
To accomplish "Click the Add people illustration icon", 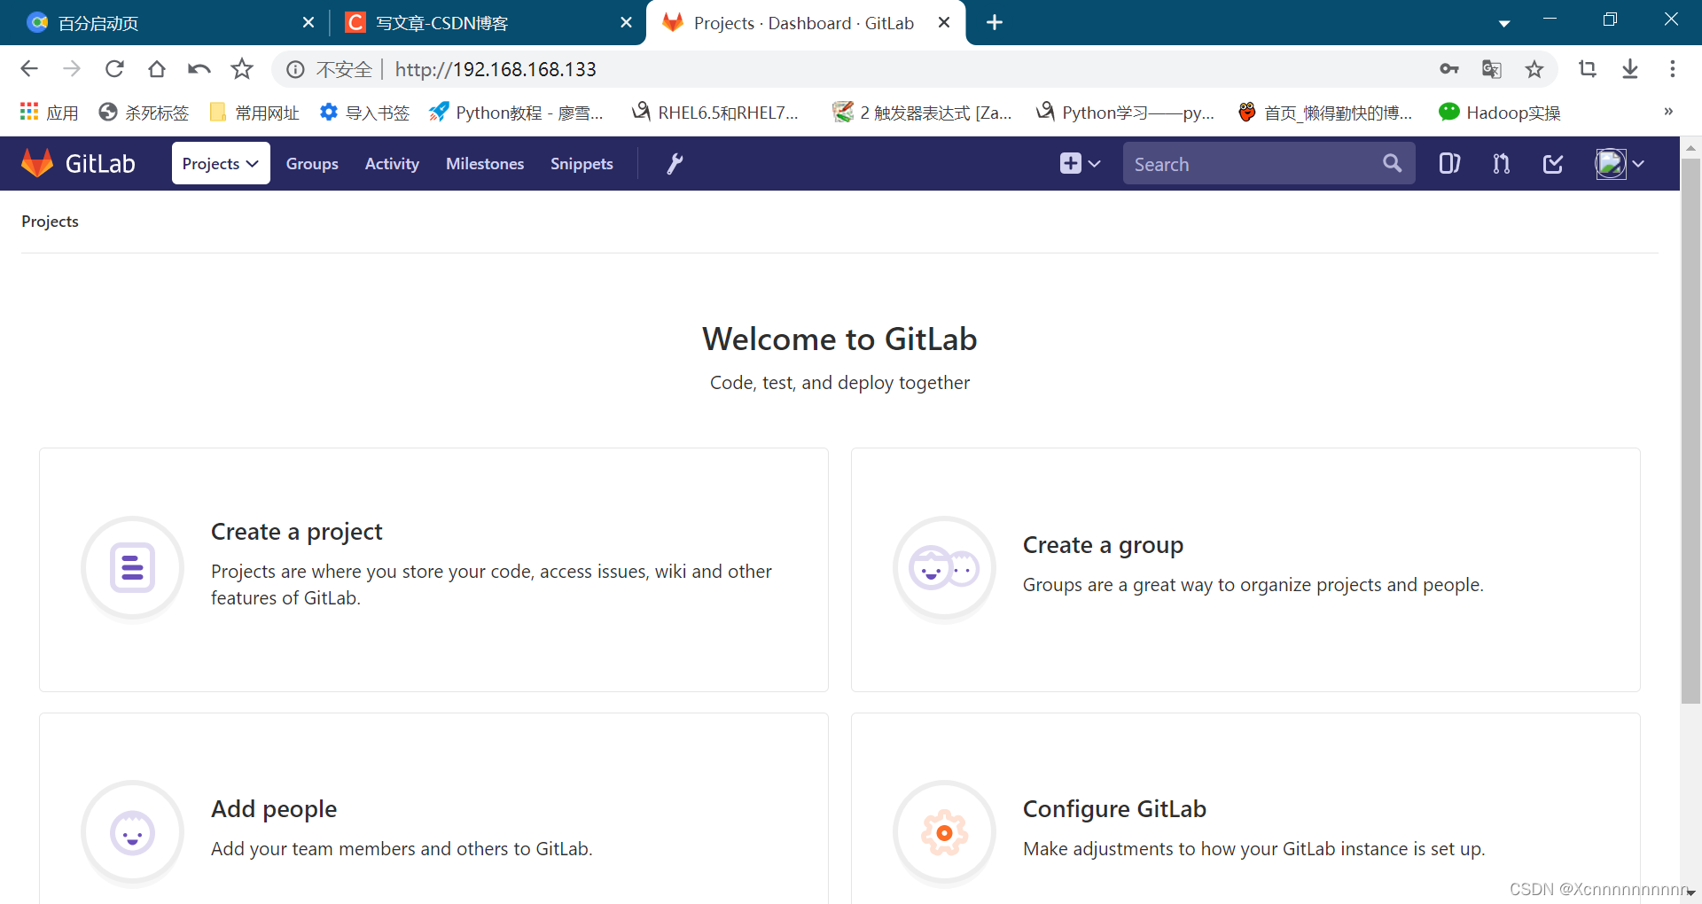I will (x=133, y=832).
